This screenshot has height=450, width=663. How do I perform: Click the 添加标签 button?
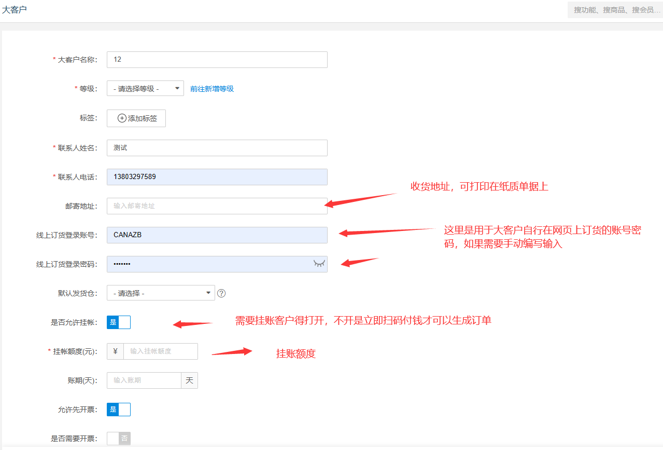coord(136,118)
